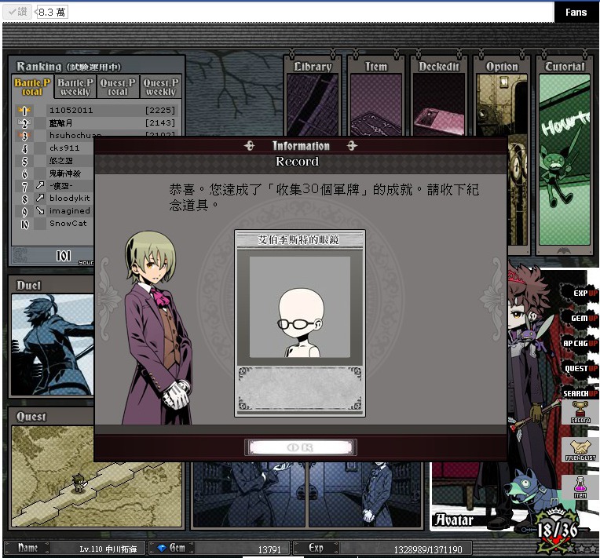Click the AP CHG UP boost icon

(x=580, y=344)
